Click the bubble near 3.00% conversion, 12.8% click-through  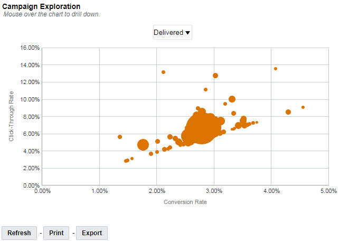pos(215,76)
